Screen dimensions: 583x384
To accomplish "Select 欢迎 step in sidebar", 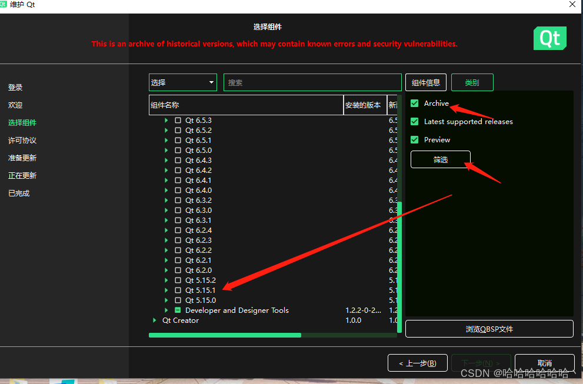I will point(15,105).
